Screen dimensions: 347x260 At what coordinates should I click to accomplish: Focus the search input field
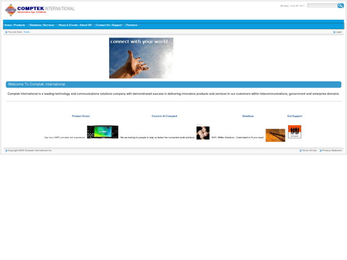322,6
